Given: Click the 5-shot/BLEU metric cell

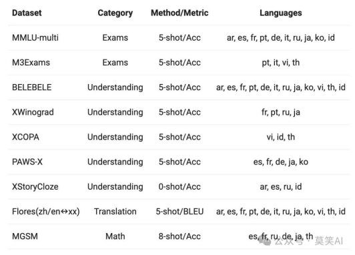Looking at the screenshot, I should click(180, 212).
